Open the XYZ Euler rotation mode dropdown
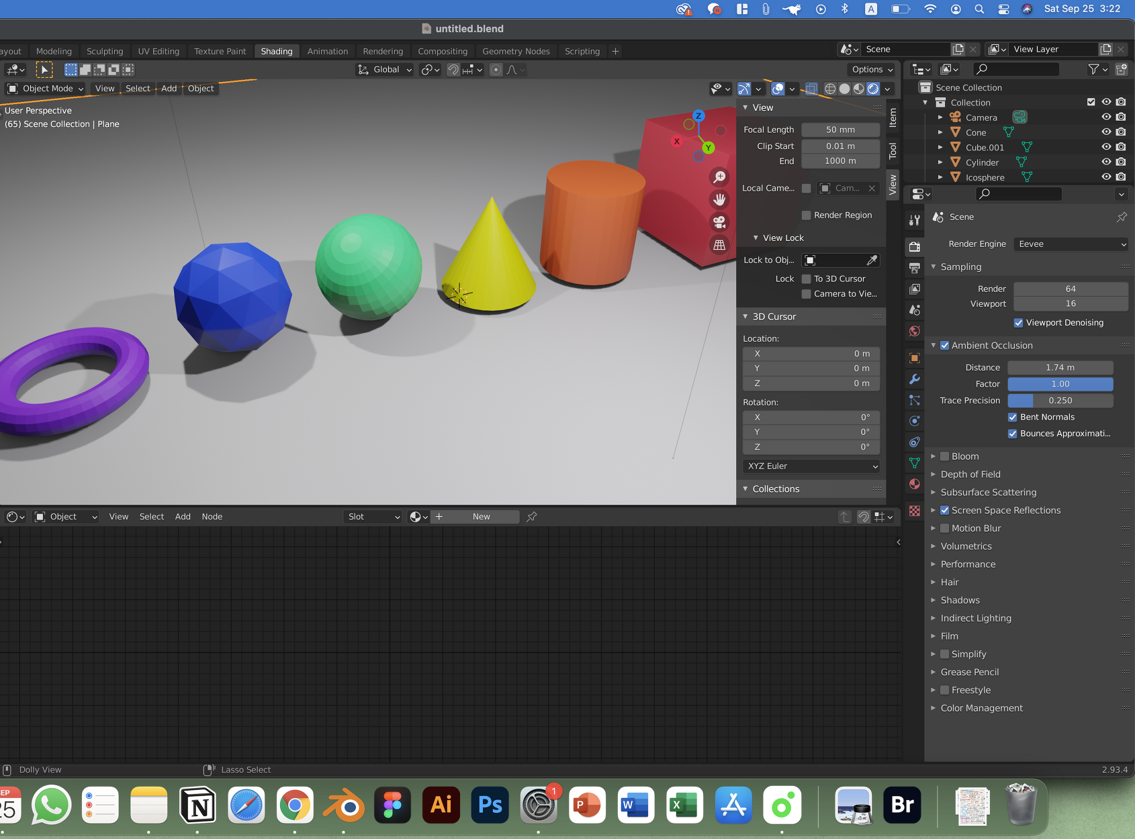Screen dimensions: 1135x839 pyautogui.click(x=811, y=466)
